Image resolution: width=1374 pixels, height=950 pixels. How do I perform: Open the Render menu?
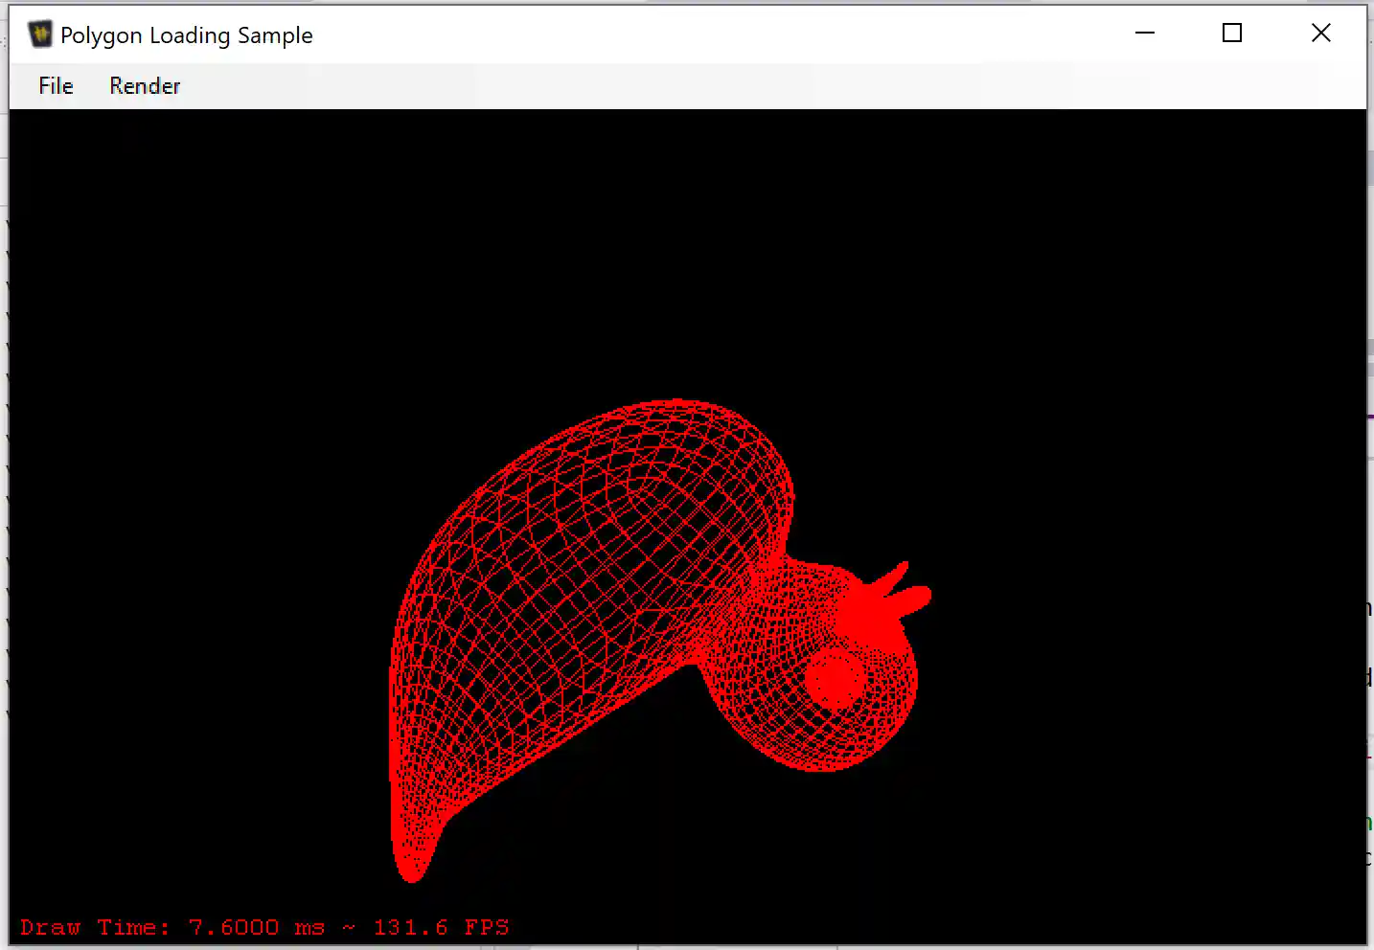(x=145, y=86)
